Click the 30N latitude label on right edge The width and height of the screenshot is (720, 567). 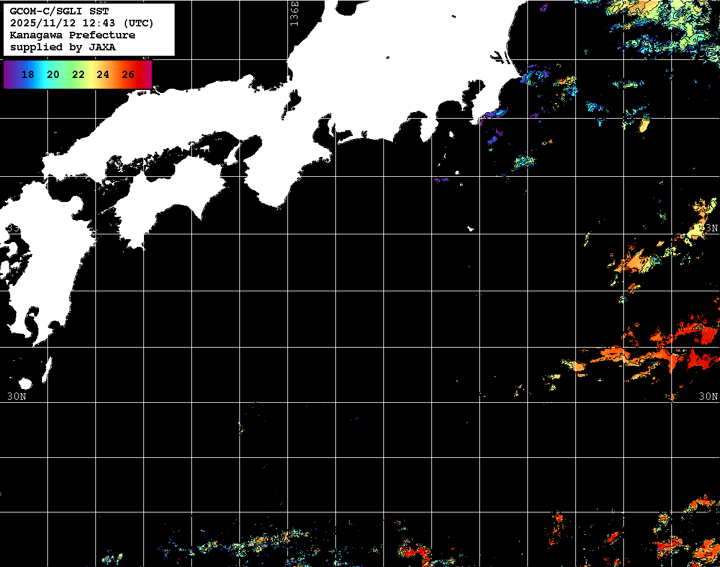709,396
